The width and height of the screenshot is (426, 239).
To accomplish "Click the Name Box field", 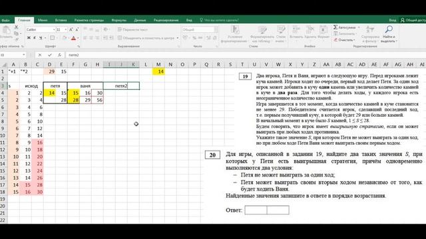I will (11, 55).
